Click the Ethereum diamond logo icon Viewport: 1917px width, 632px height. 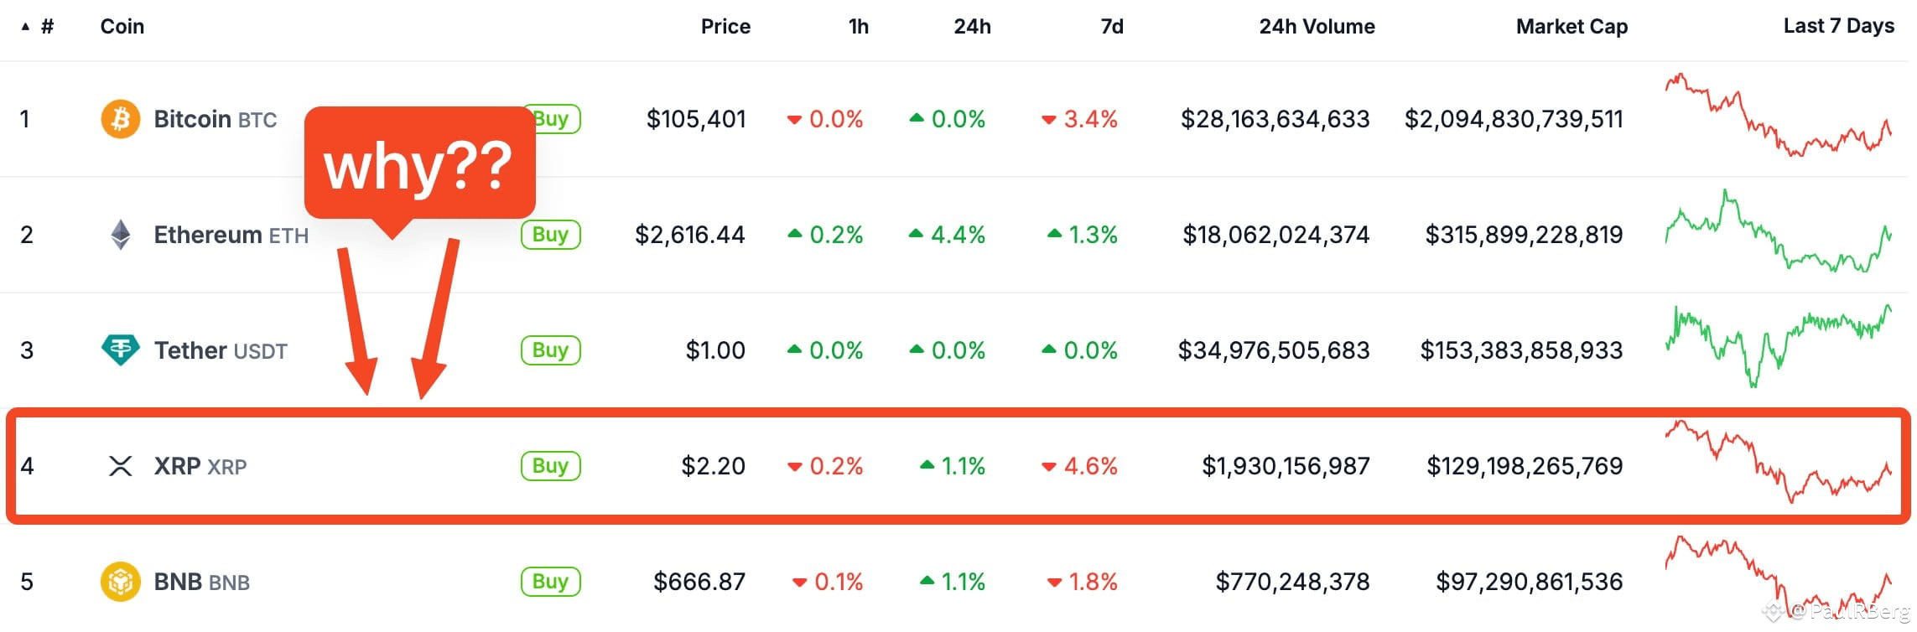121,235
